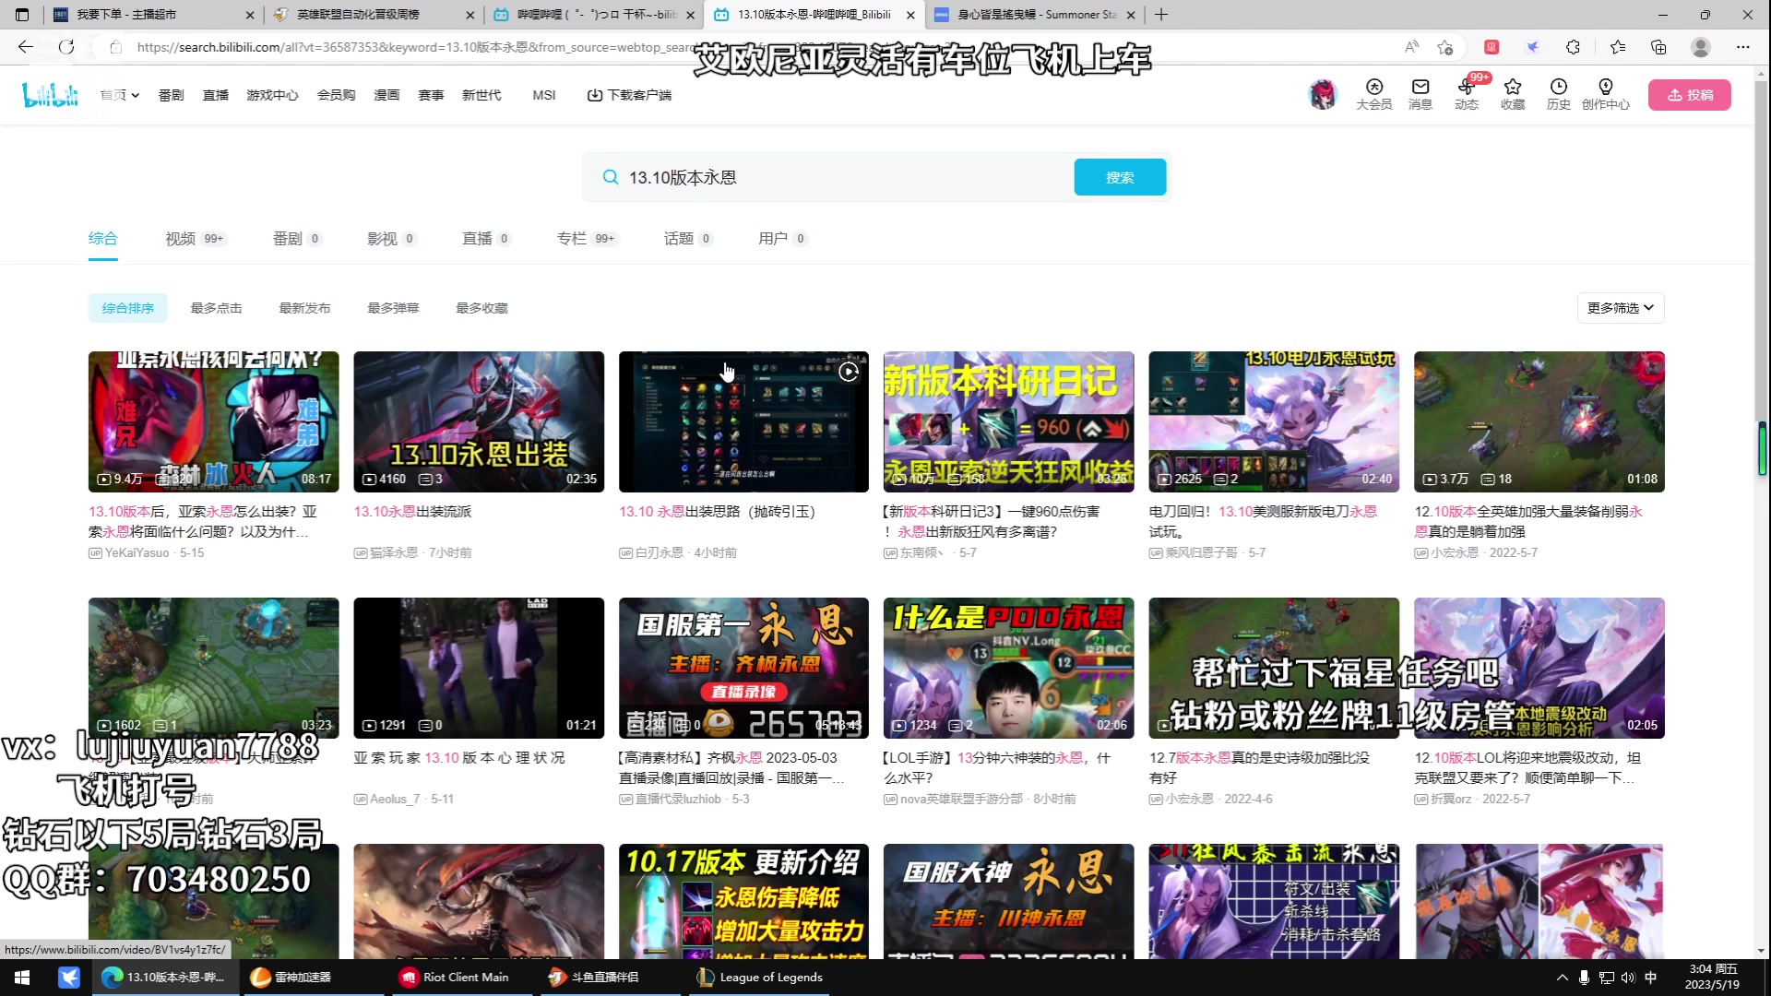Open 游戏中心 navigation link
This screenshot has height=996, width=1771.
[272, 95]
